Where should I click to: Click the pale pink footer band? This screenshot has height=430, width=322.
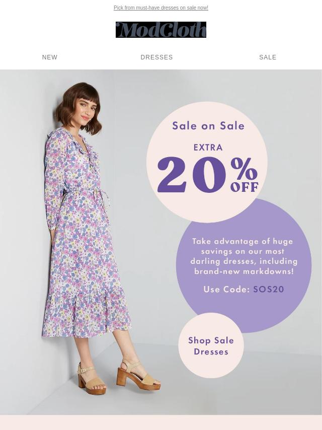(161, 422)
